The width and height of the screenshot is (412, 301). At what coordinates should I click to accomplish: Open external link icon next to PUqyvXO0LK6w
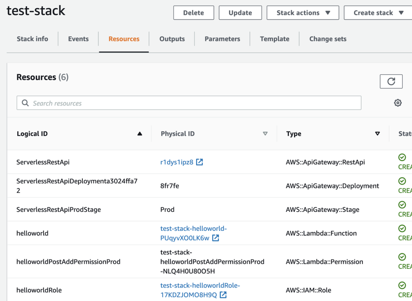pos(215,238)
